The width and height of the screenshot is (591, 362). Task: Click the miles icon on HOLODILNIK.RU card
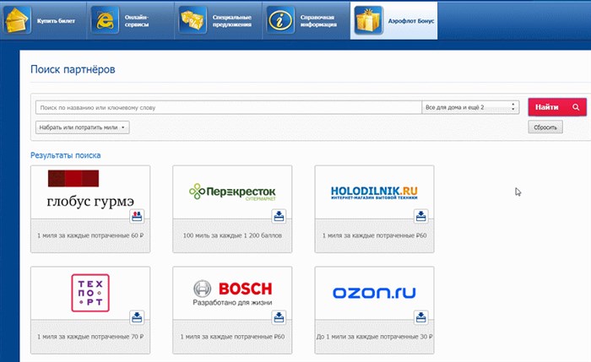tap(421, 216)
